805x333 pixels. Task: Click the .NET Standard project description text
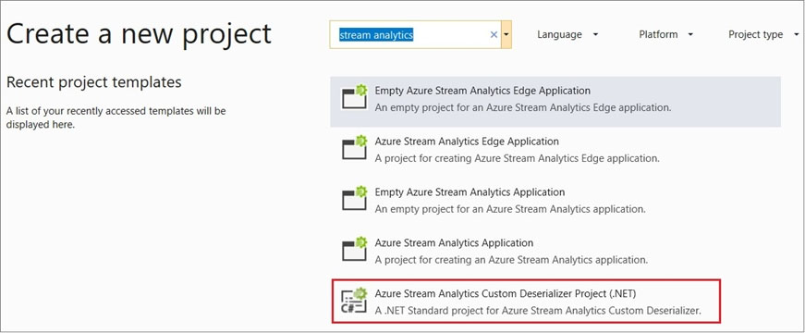[x=538, y=311]
